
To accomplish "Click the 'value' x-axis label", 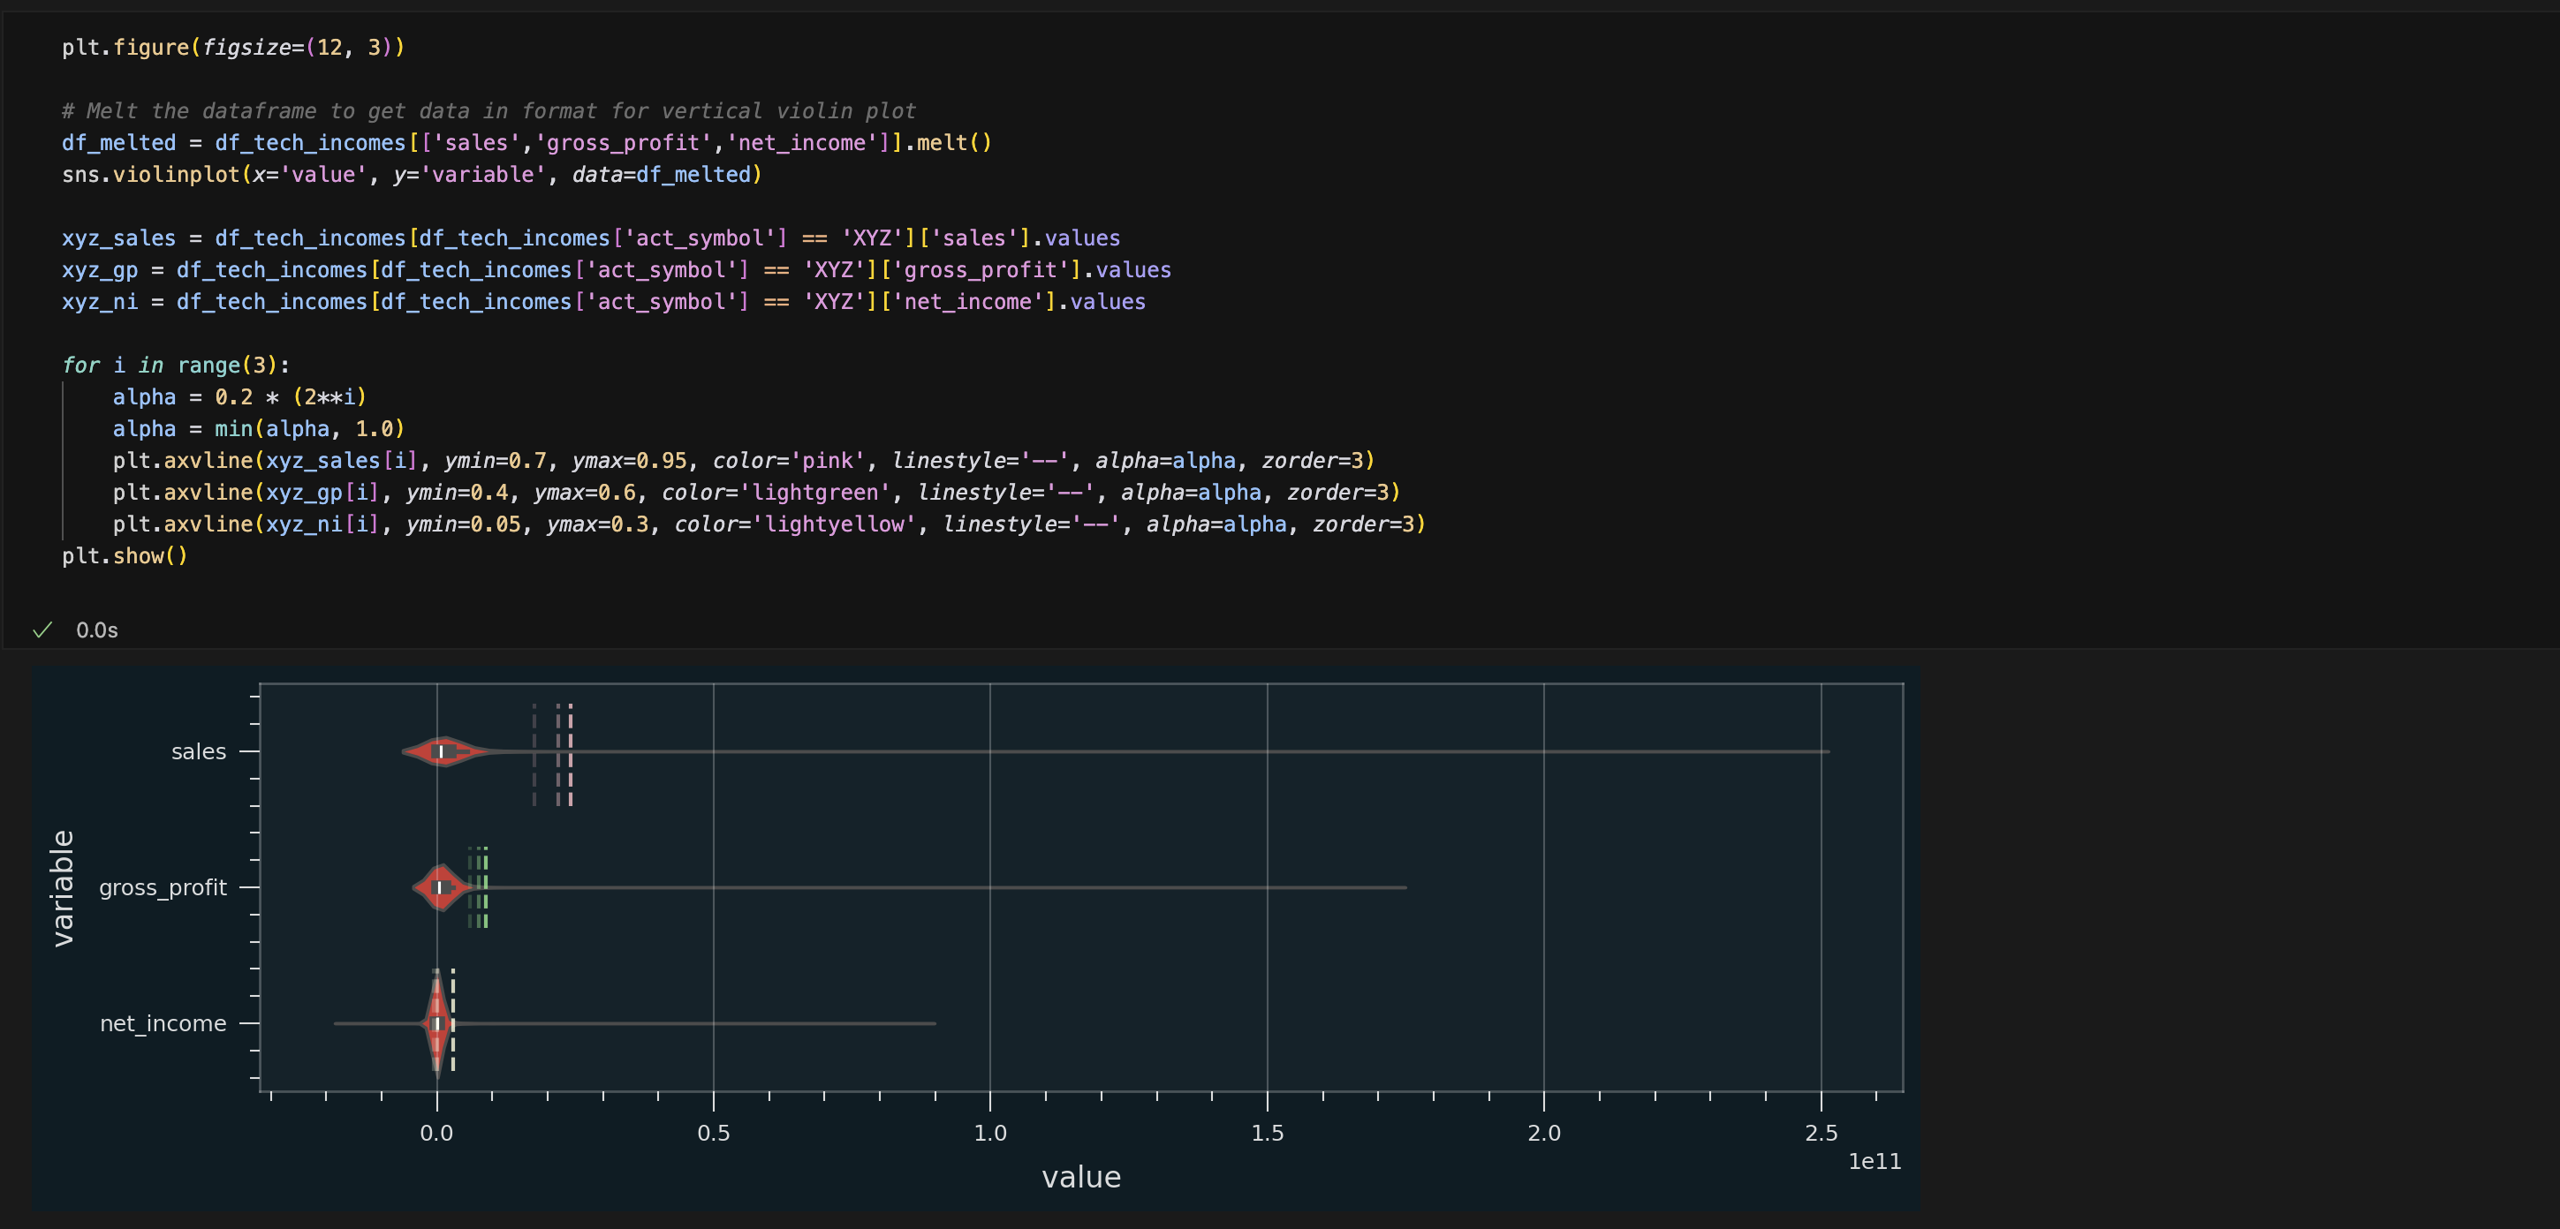I will tap(1080, 1177).
